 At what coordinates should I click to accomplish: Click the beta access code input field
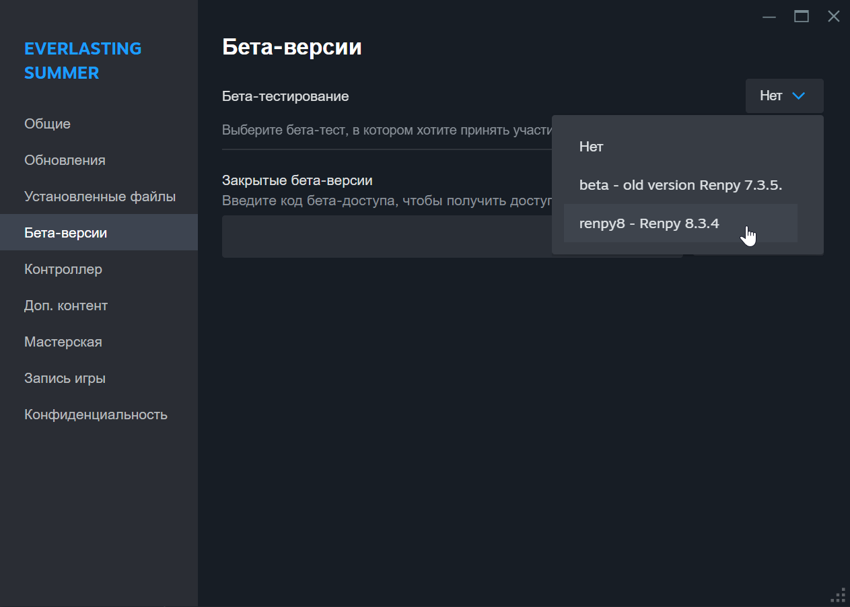[384, 236]
